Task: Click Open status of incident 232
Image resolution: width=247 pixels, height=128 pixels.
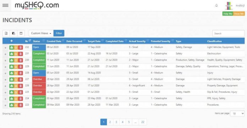Action: tap(39, 47)
